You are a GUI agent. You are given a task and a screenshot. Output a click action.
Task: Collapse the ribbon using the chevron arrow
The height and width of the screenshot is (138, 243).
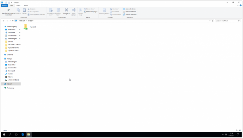[x=238, y=5]
